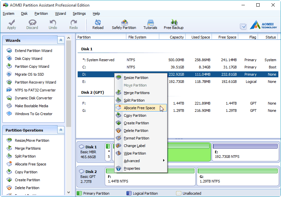Collapse the Partition Operations panel

point(61,130)
